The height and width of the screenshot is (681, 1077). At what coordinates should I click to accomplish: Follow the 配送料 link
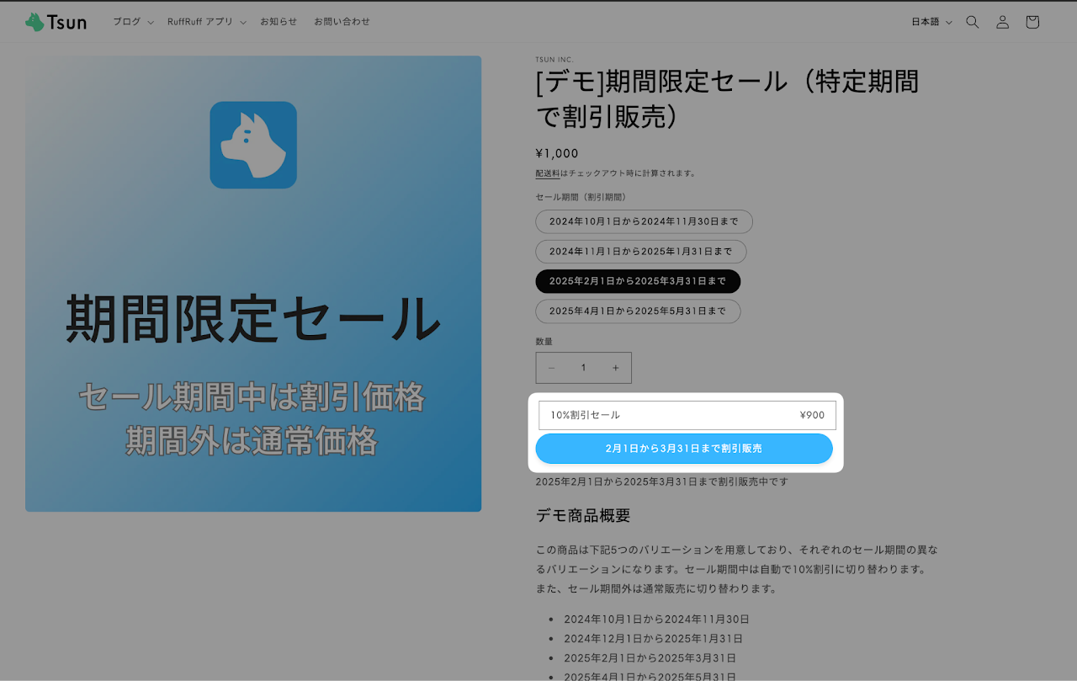tap(548, 173)
